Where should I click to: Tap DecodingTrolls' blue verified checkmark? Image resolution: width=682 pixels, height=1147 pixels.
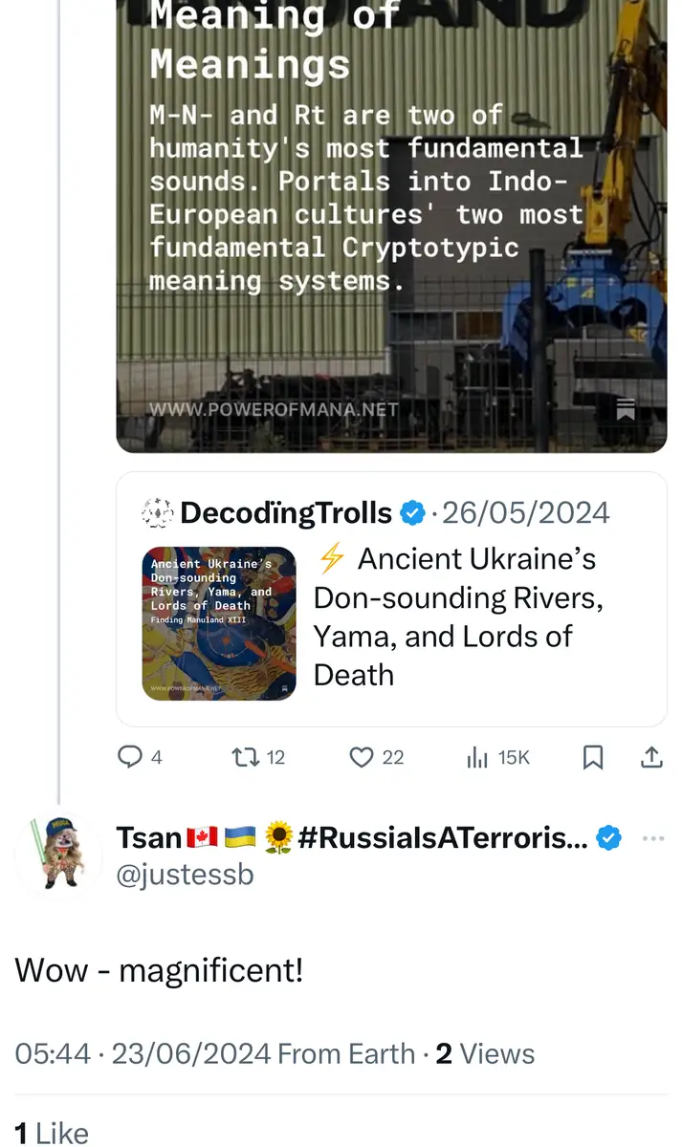[411, 513]
